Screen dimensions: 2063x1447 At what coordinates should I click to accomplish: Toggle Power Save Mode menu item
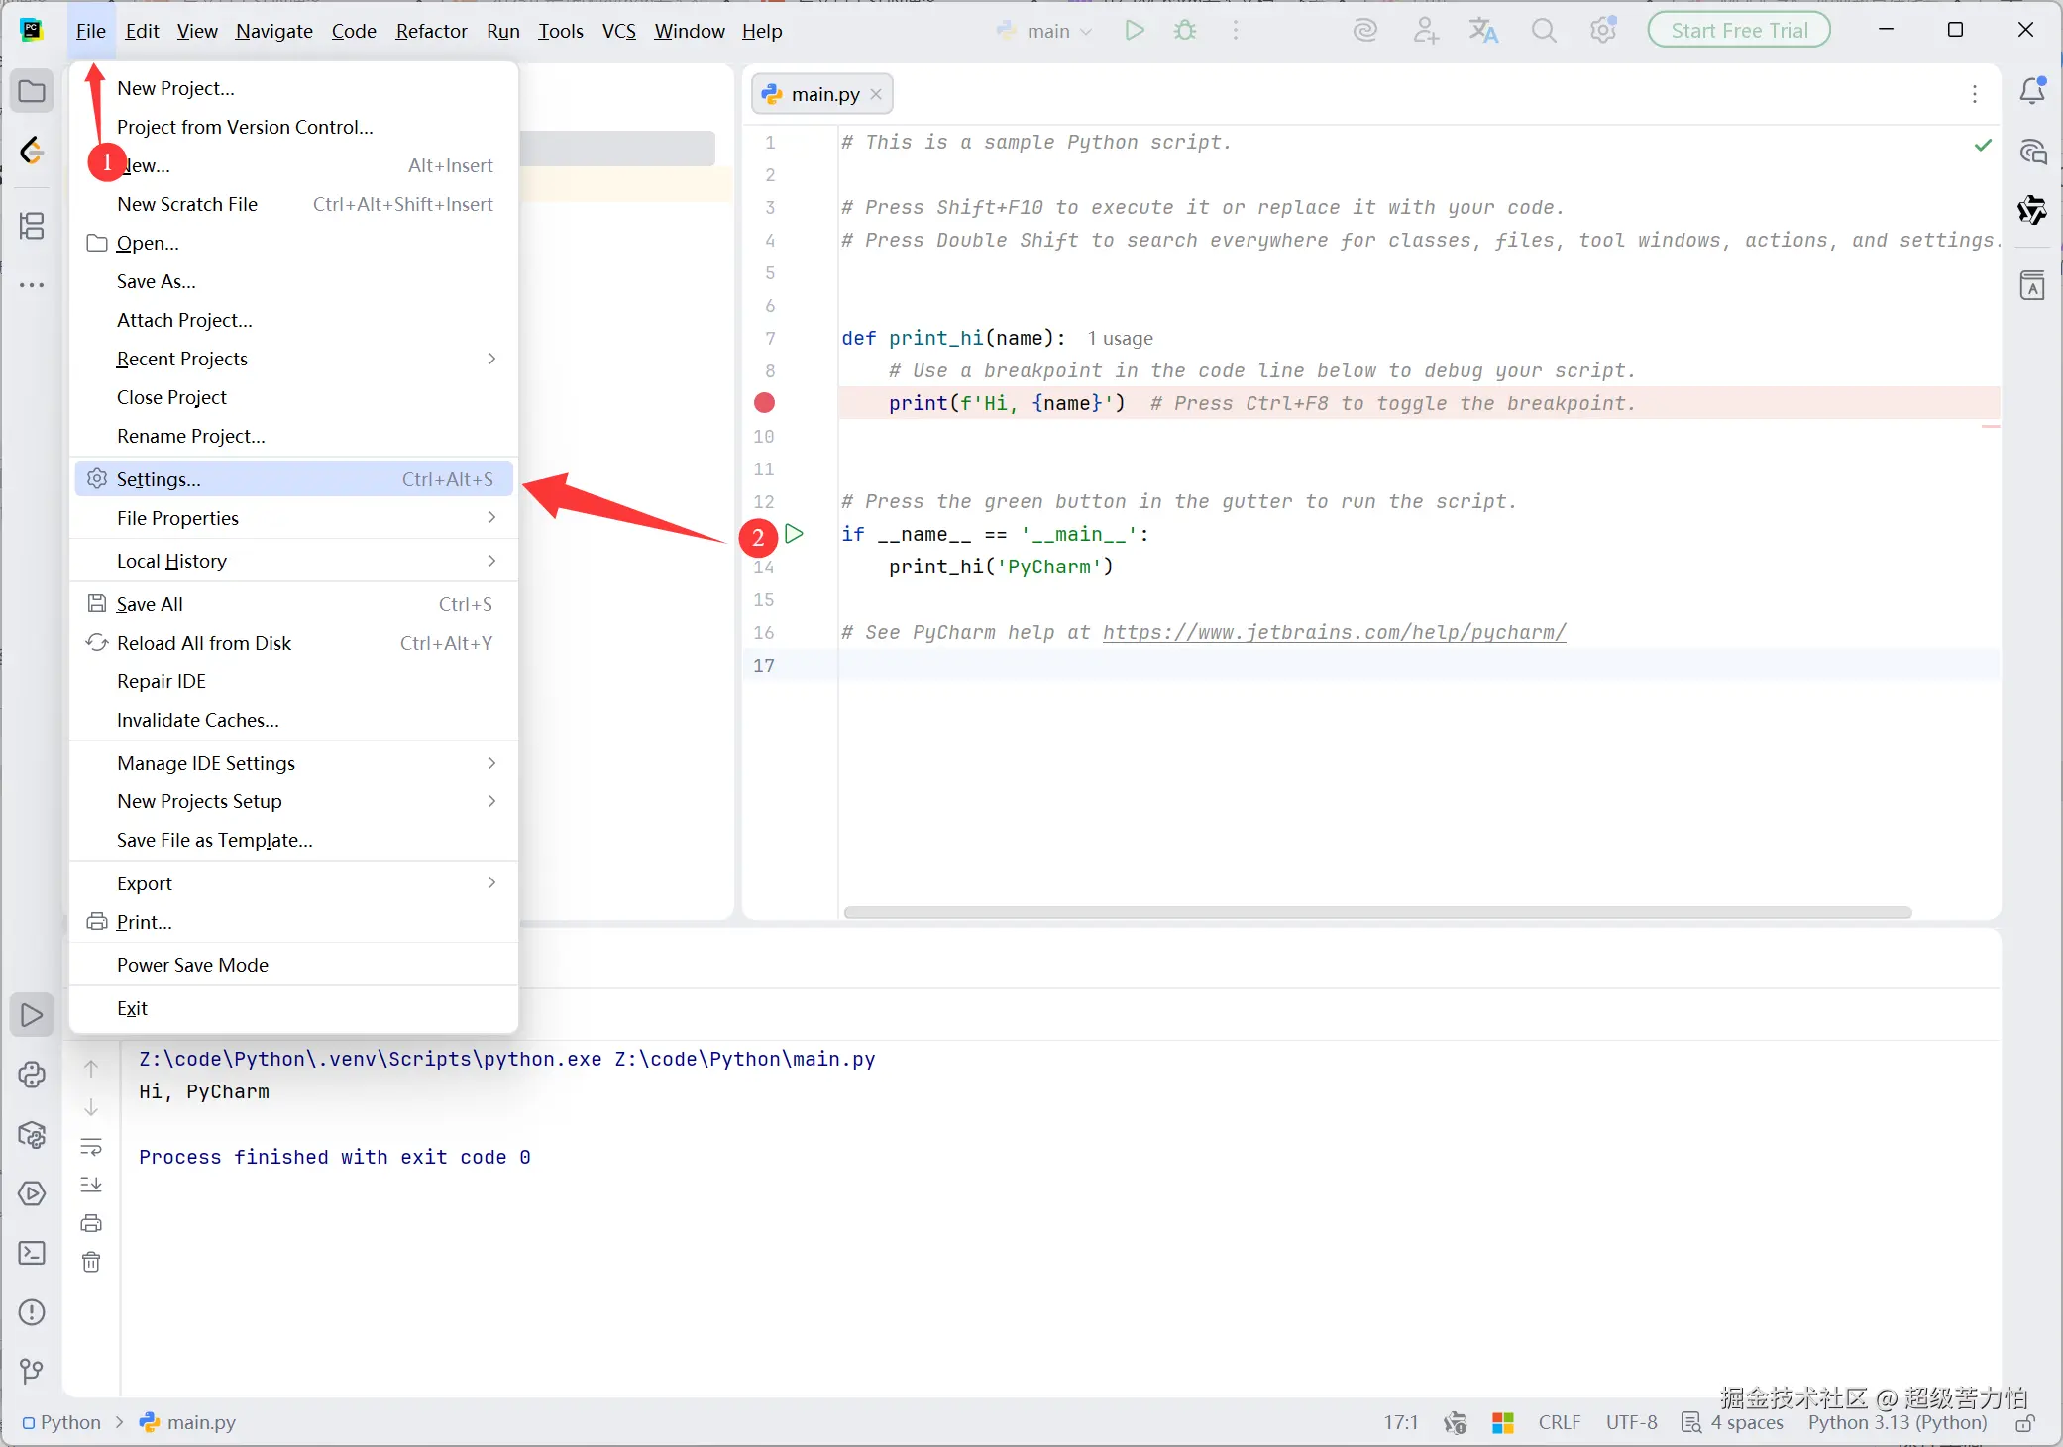click(192, 965)
